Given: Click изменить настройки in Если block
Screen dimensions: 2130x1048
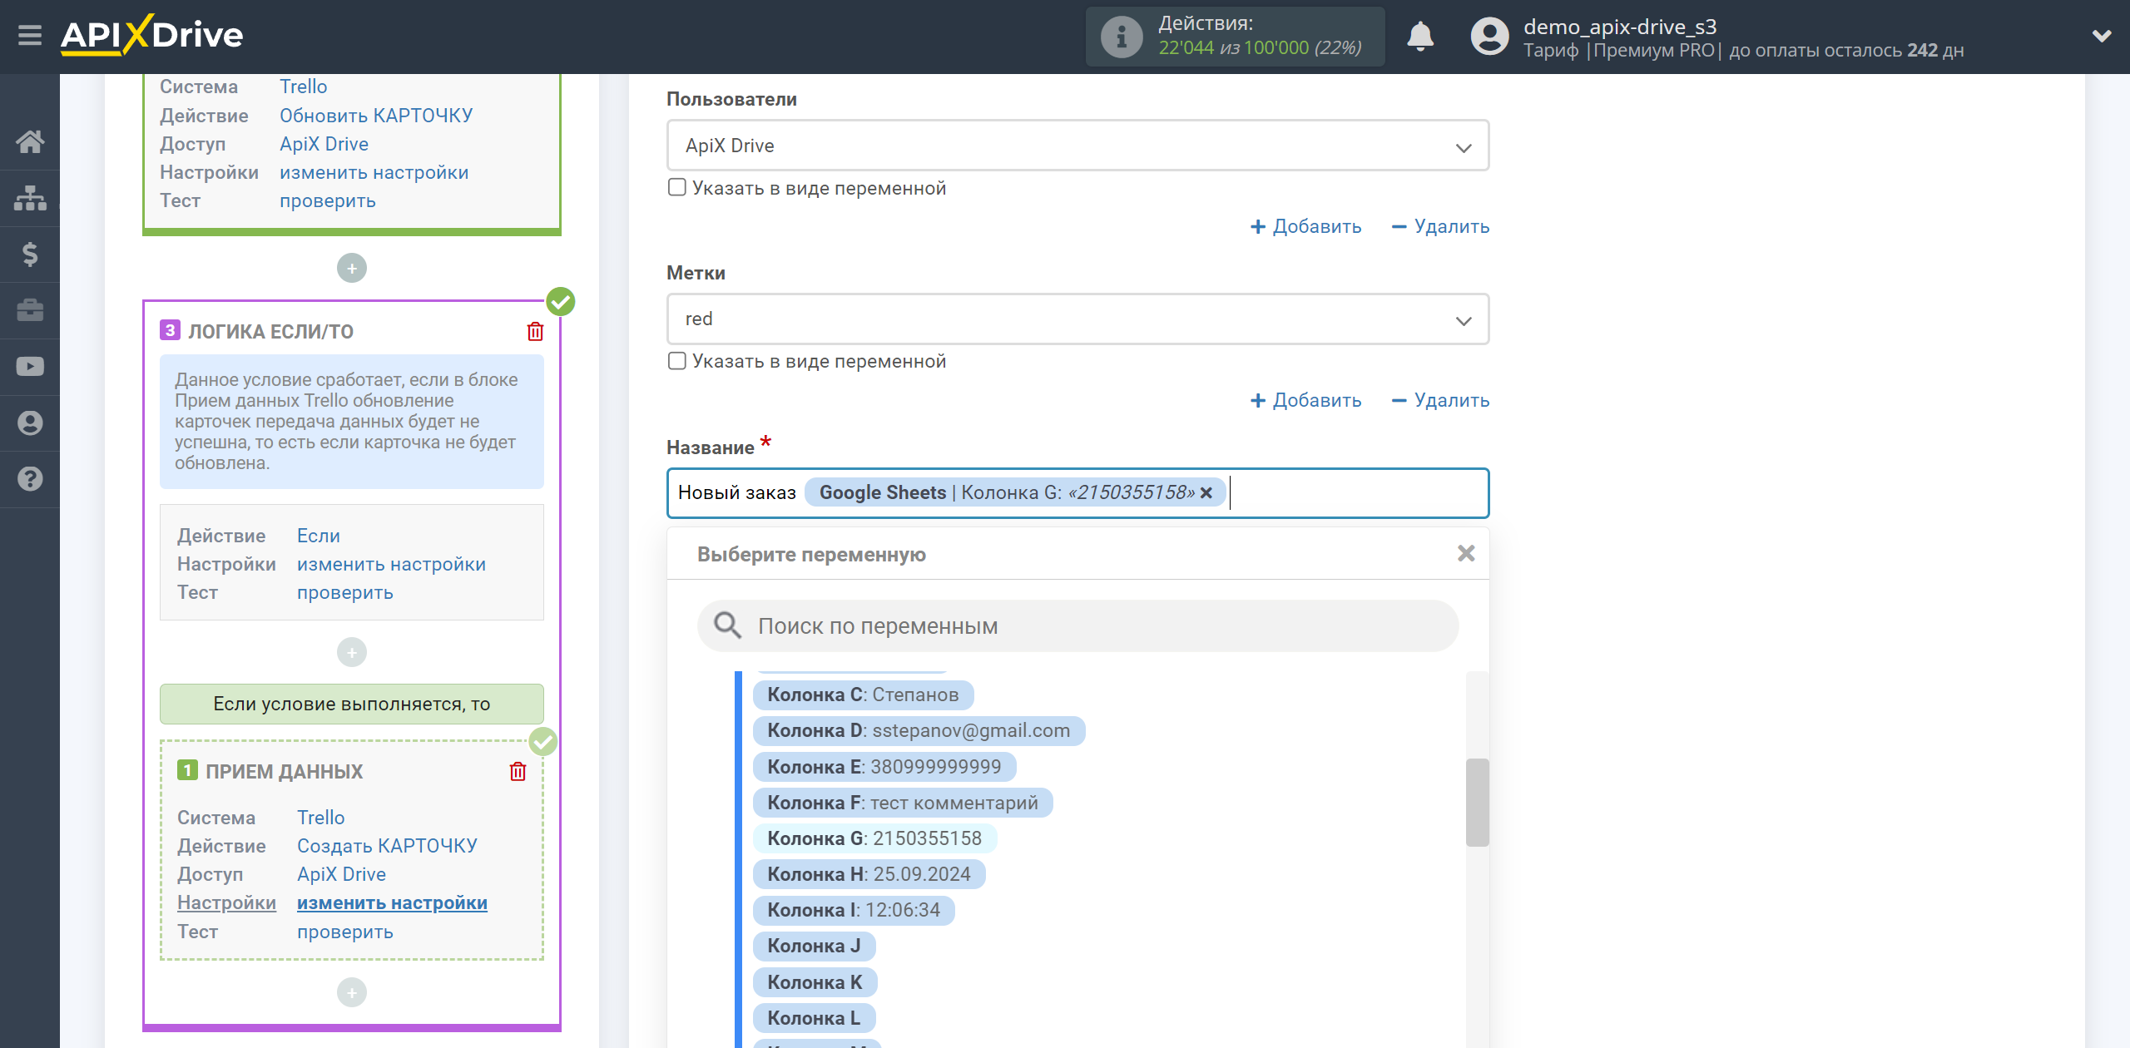Looking at the screenshot, I should [391, 564].
